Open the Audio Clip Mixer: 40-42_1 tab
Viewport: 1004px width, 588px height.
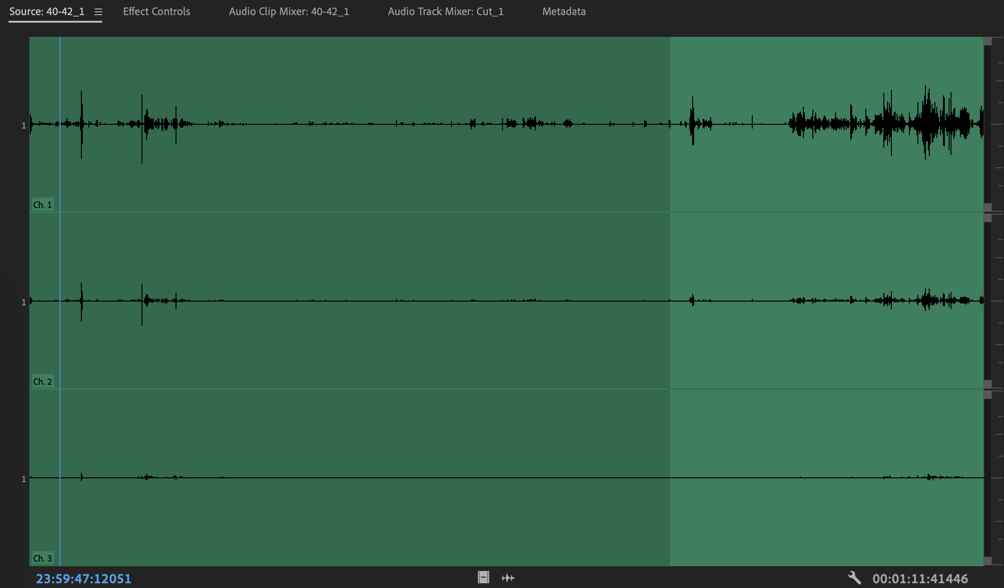pos(289,12)
